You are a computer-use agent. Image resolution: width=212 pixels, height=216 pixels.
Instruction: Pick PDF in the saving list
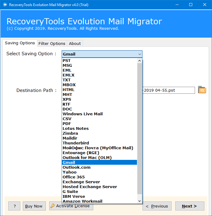[100, 124]
